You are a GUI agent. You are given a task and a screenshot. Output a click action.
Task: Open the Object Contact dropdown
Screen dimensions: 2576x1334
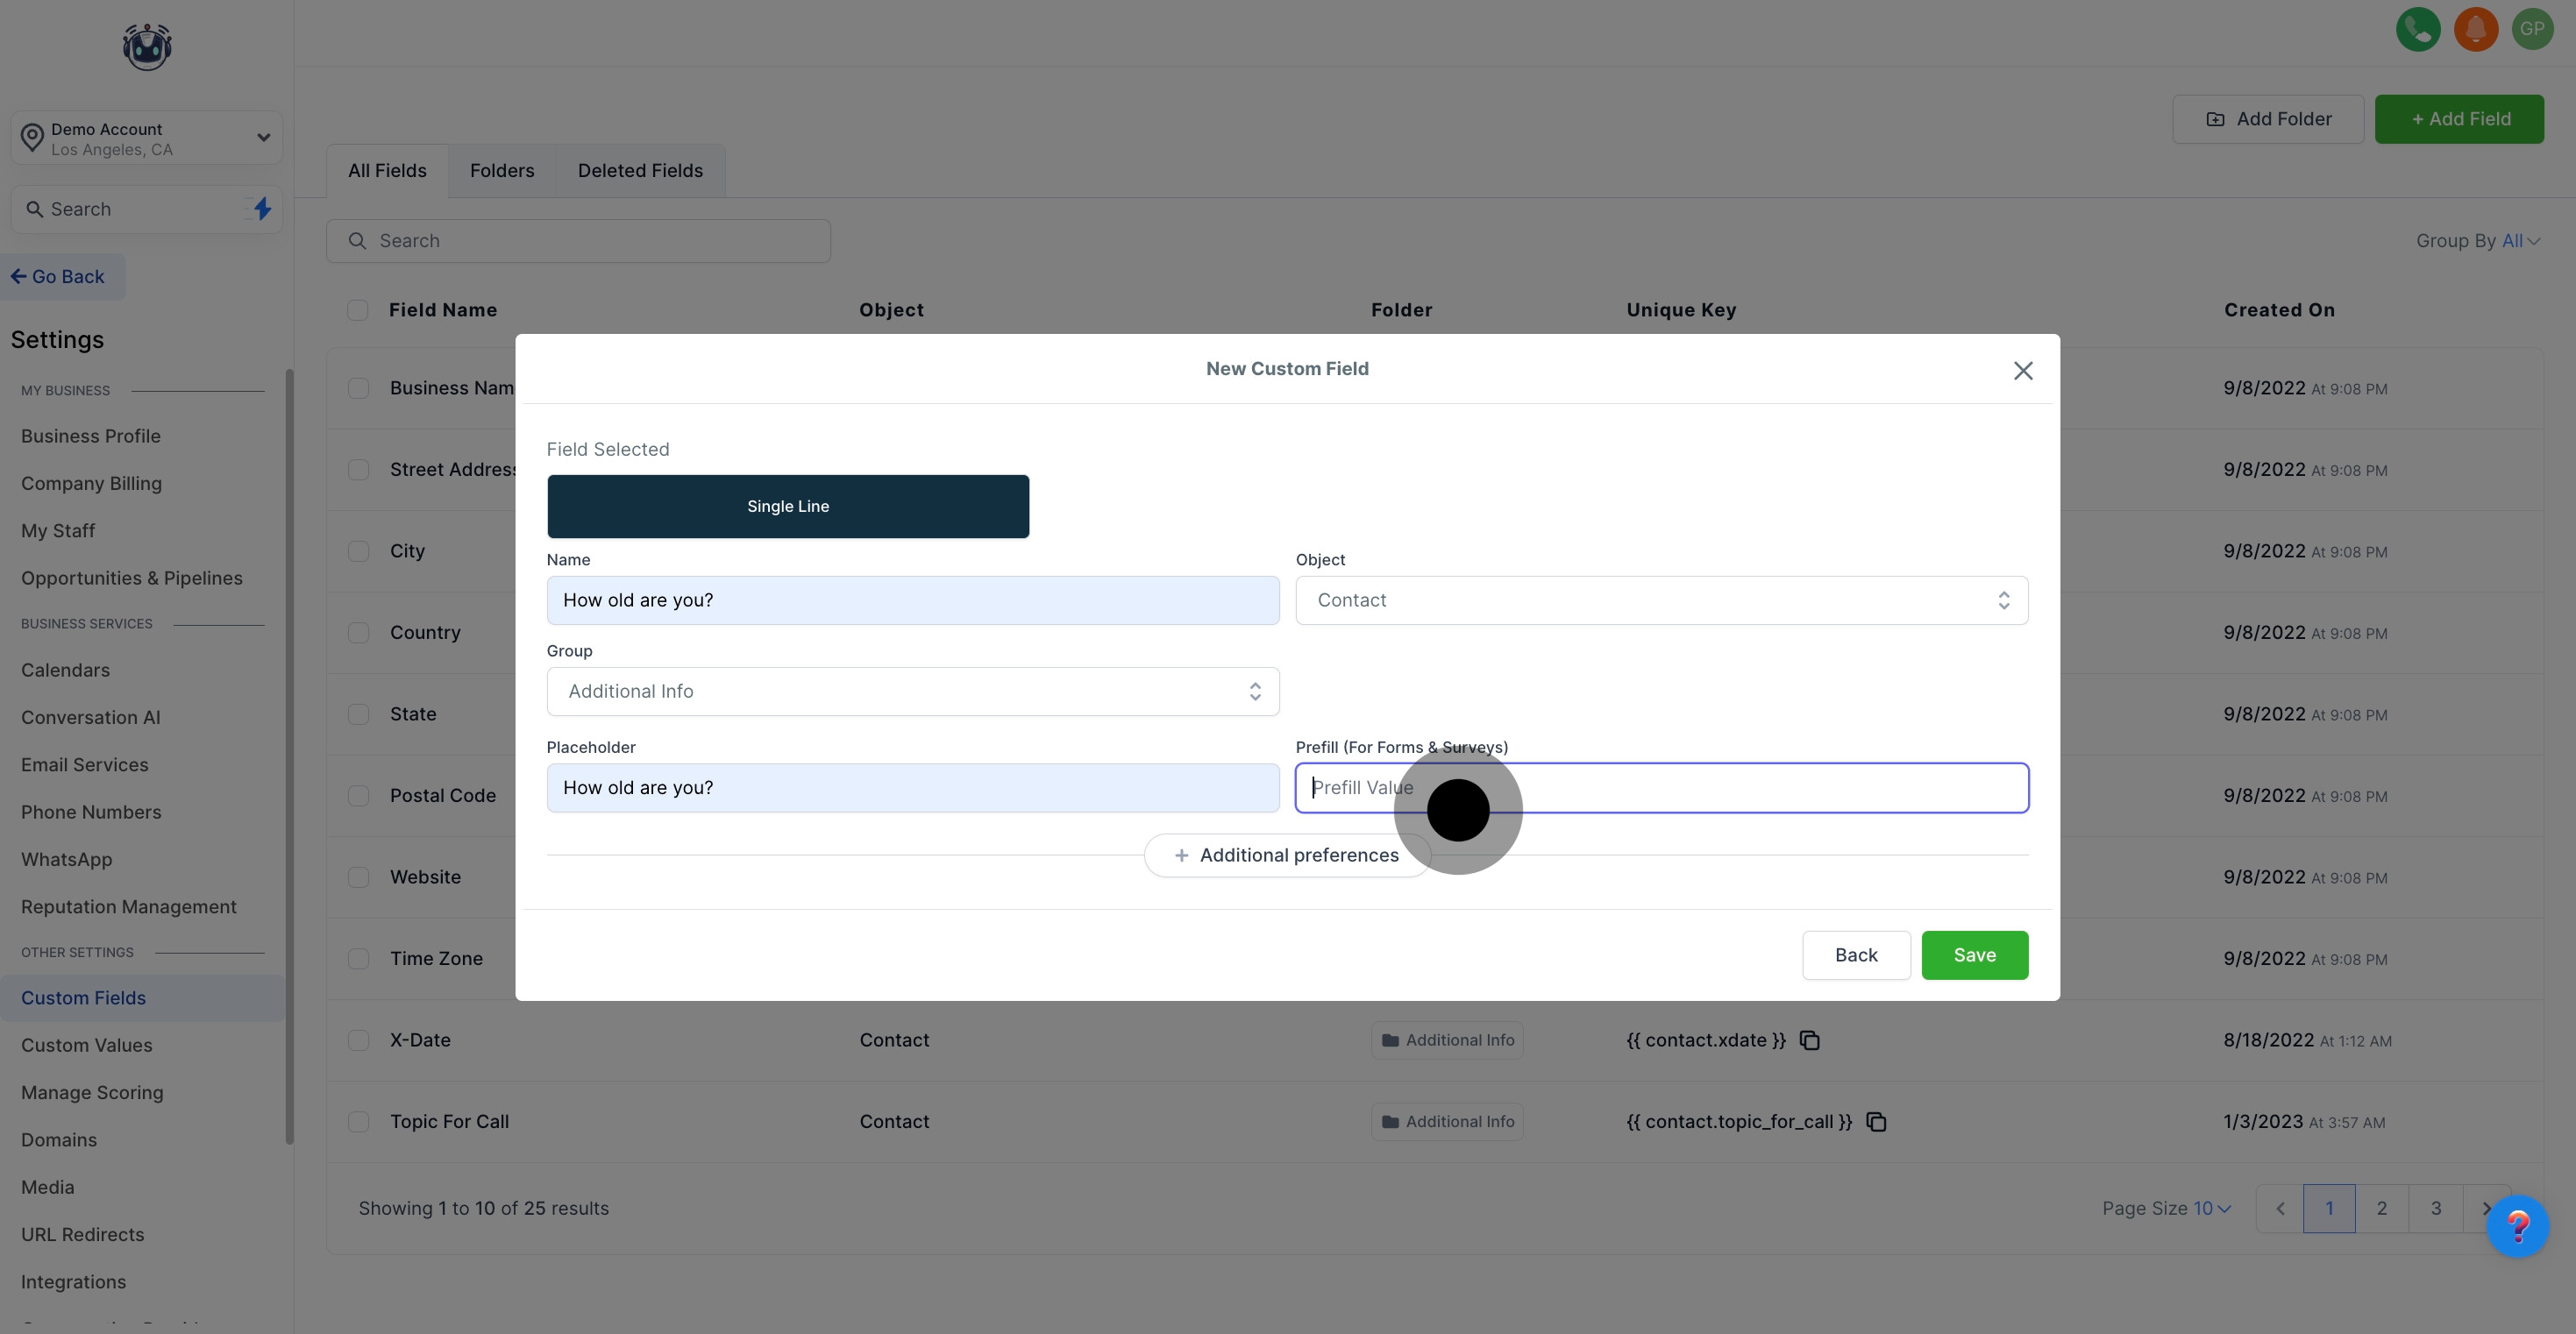point(1661,600)
